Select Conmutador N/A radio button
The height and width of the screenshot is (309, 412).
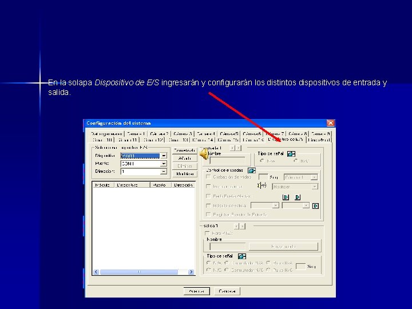(x=227, y=263)
